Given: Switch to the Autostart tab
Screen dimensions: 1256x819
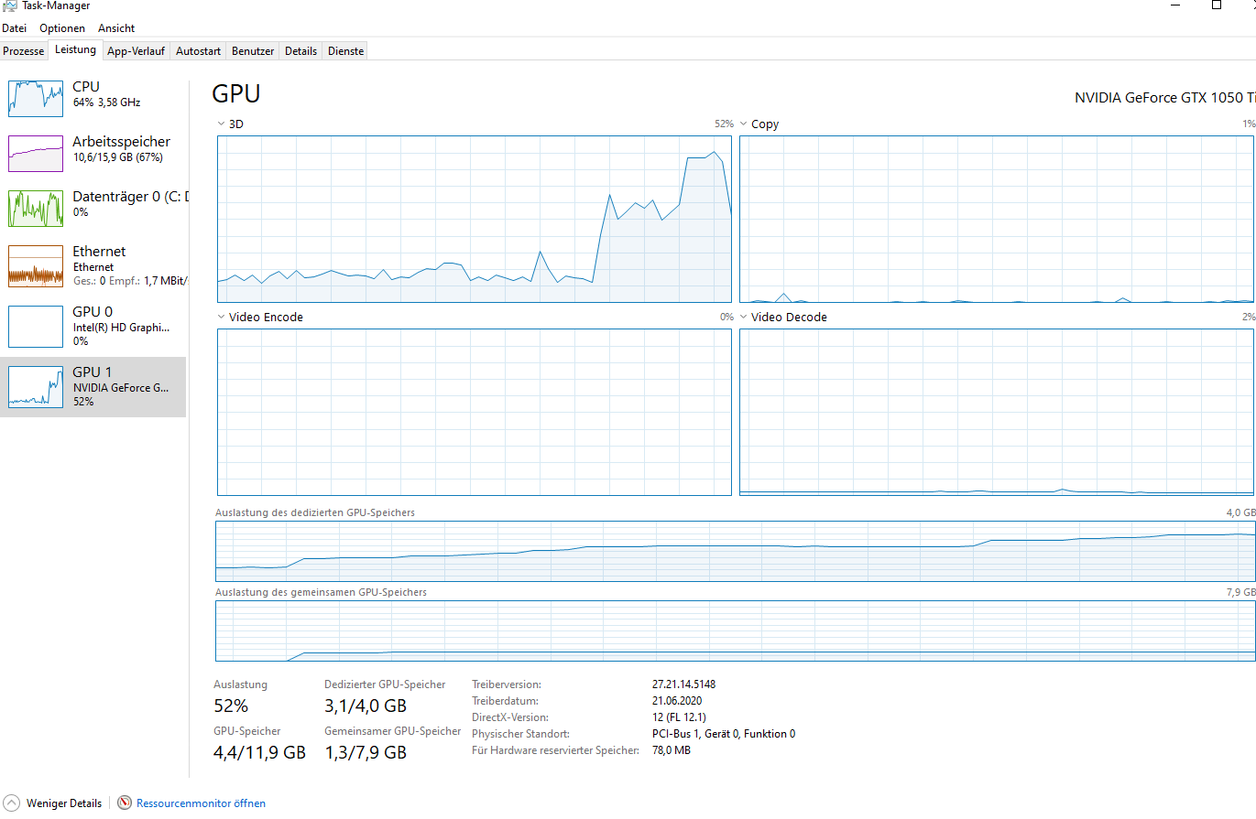Looking at the screenshot, I should pyautogui.click(x=198, y=51).
